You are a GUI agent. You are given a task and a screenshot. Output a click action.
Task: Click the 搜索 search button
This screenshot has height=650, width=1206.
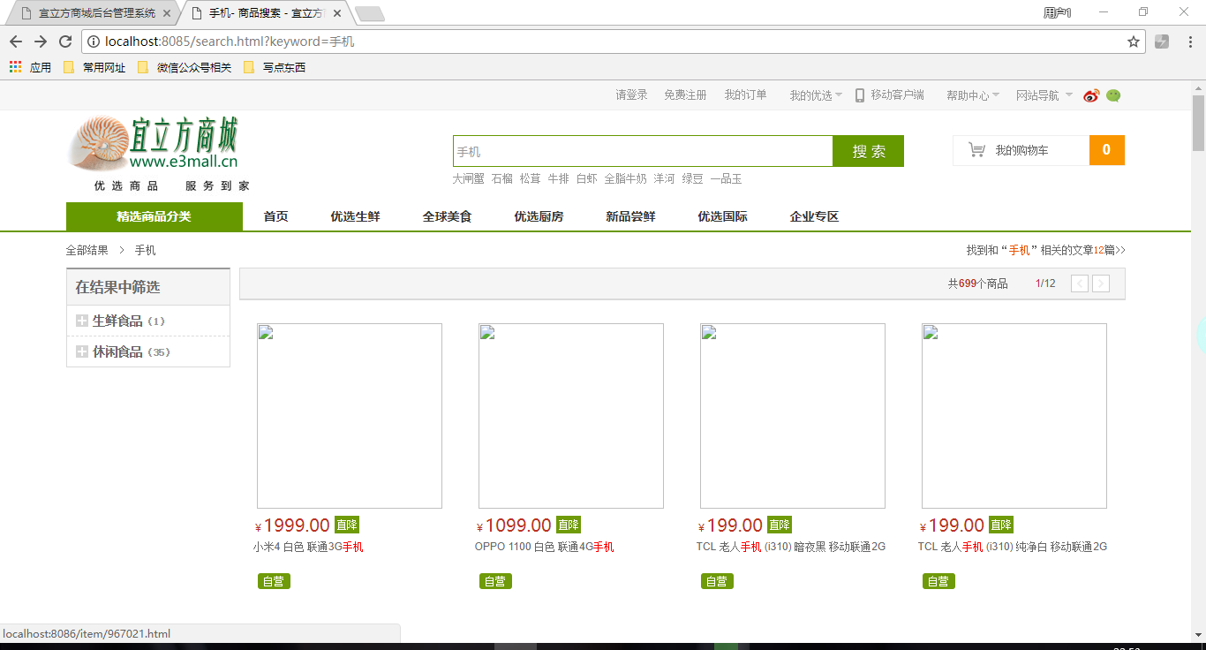pos(868,151)
